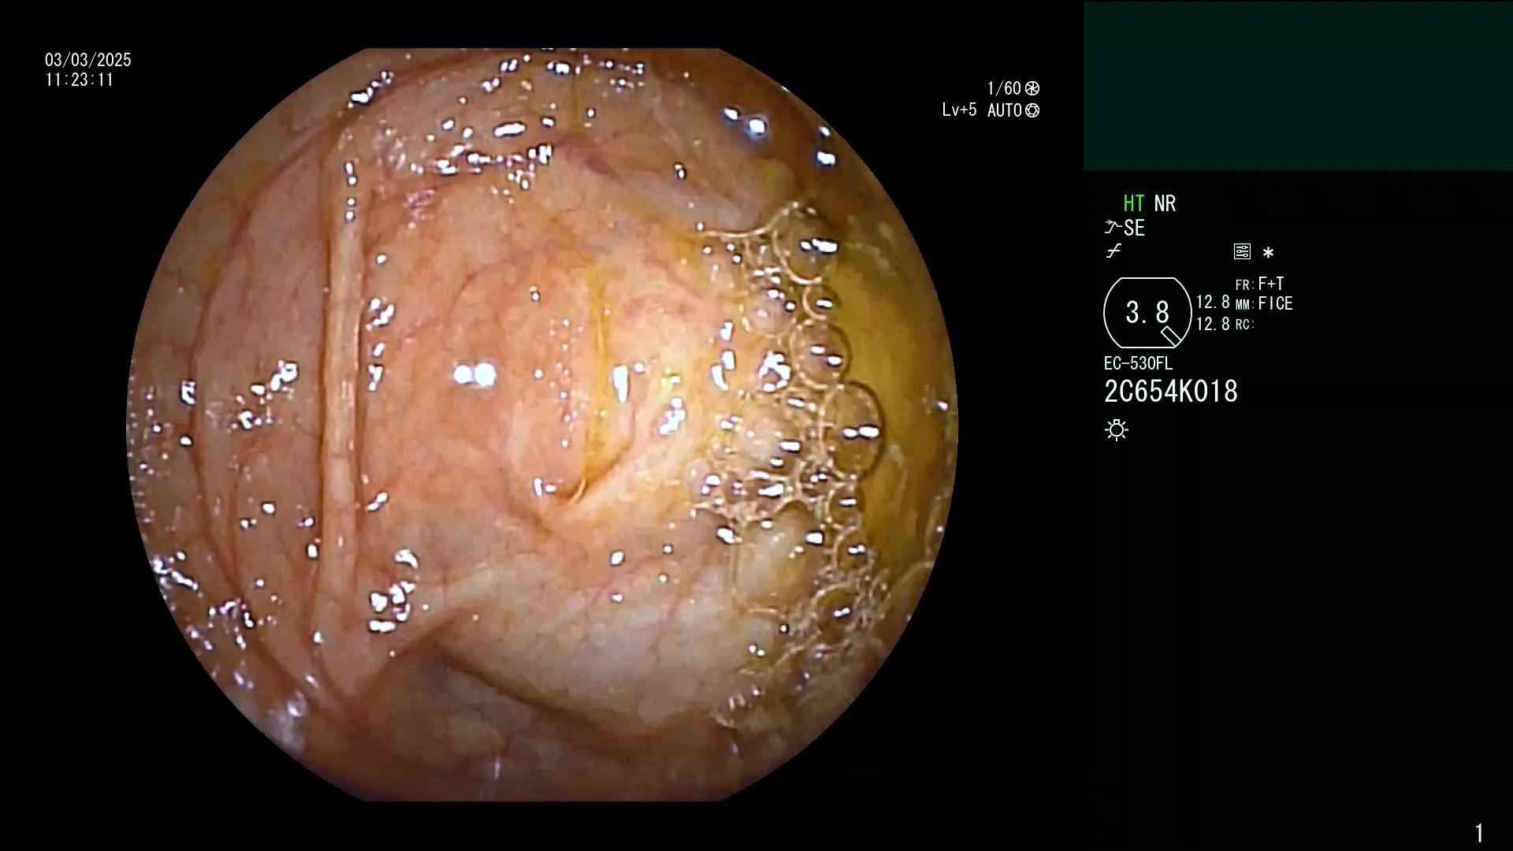Click the NR noise reduction label
Image resolution: width=1513 pixels, height=851 pixels.
pyautogui.click(x=1165, y=203)
